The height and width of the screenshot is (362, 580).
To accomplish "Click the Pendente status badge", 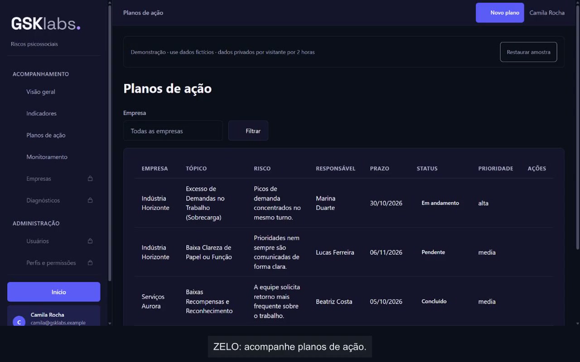I will click(433, 252).
